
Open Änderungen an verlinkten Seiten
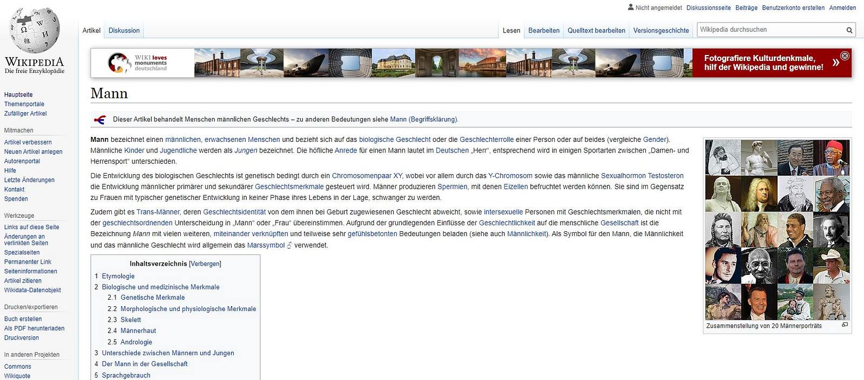coord(26,240)
